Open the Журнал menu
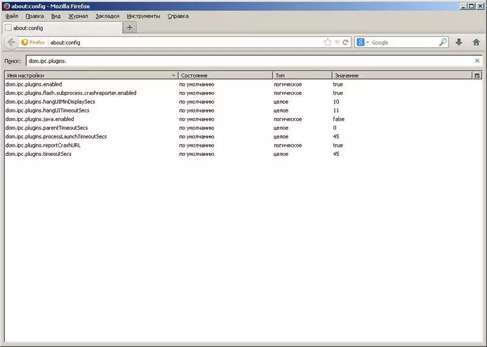Image resolution: width=487 pixels, height=347 pixels. tap(78, 16)
